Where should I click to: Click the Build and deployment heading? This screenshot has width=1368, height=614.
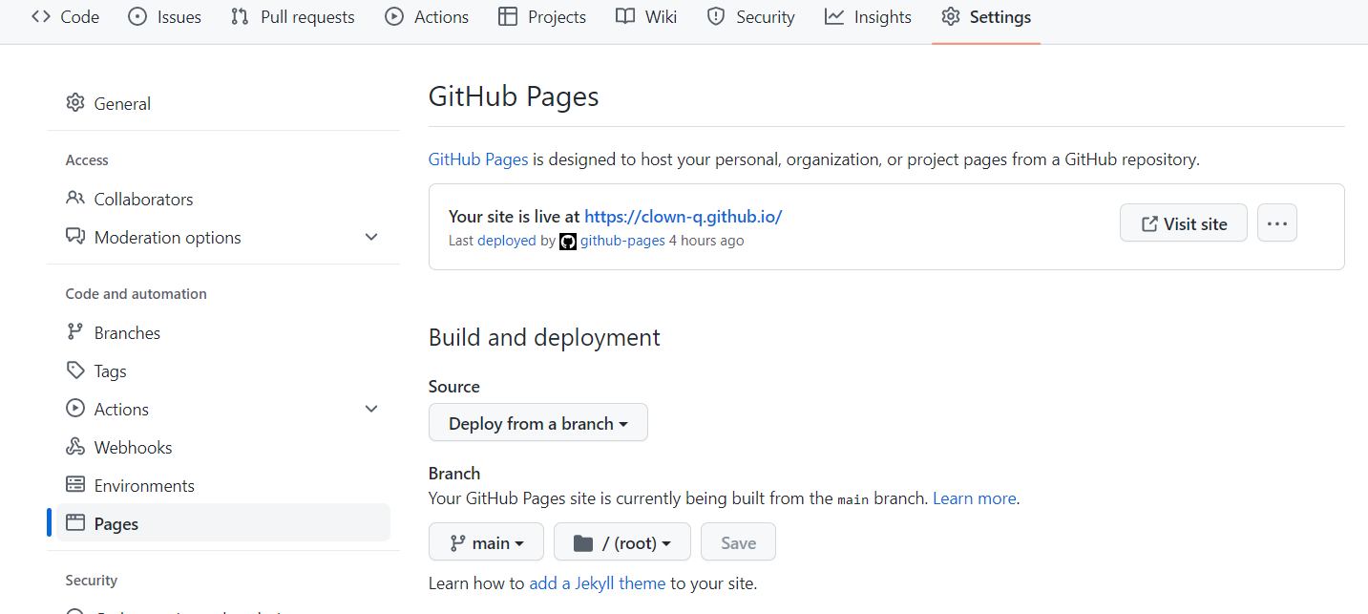(x=544, y=337)
